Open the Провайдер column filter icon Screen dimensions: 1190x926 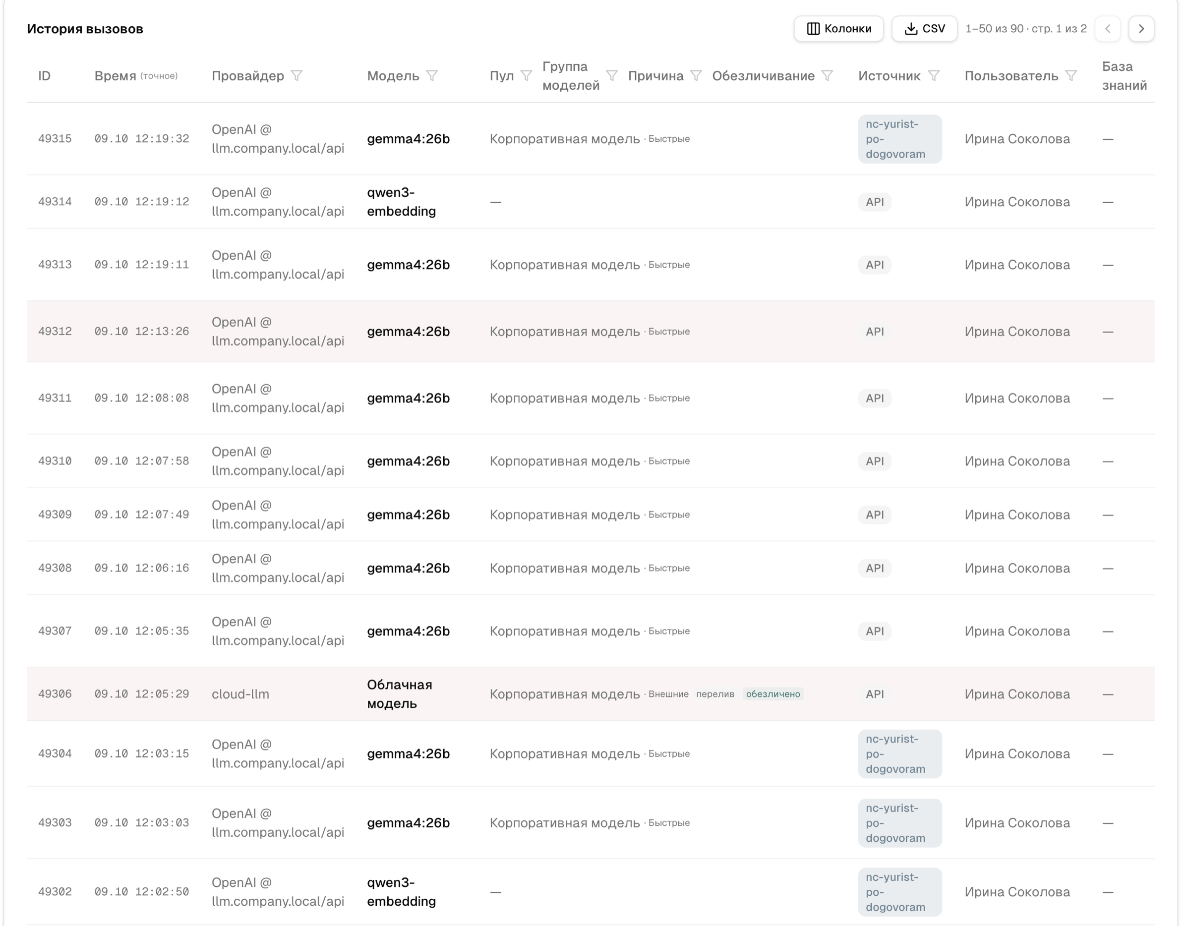pyautogui.click(x=297, y=76)
